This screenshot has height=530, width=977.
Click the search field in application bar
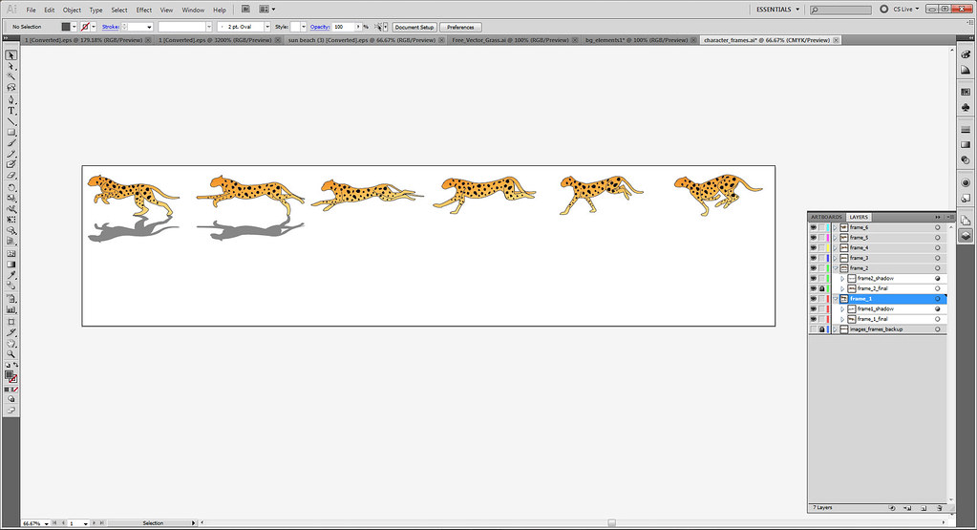(x=840, y=10)
